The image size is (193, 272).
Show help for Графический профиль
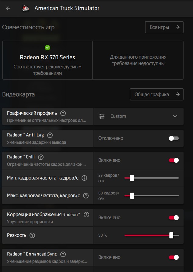[63, 113]
